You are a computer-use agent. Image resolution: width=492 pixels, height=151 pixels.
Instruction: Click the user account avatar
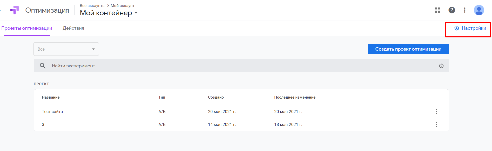coord(479,10)
